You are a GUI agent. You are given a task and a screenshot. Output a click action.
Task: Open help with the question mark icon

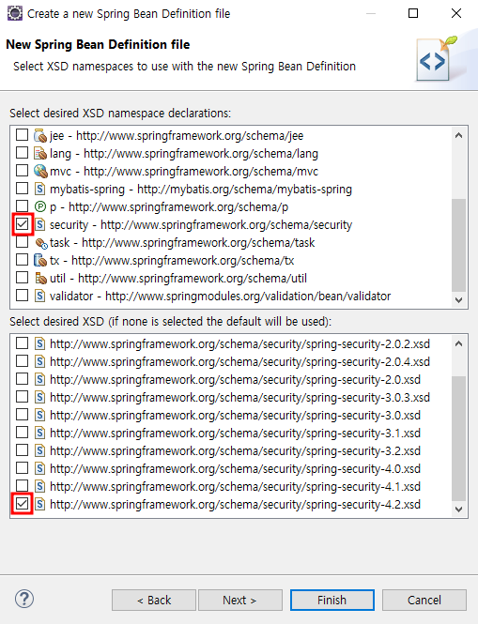coord(24,599)
